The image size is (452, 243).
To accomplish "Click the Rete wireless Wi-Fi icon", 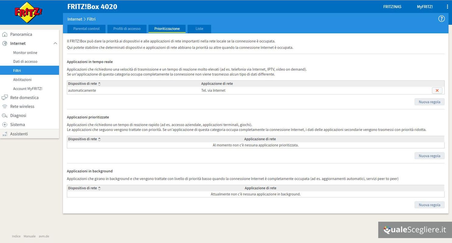I will tap(5, 107).
